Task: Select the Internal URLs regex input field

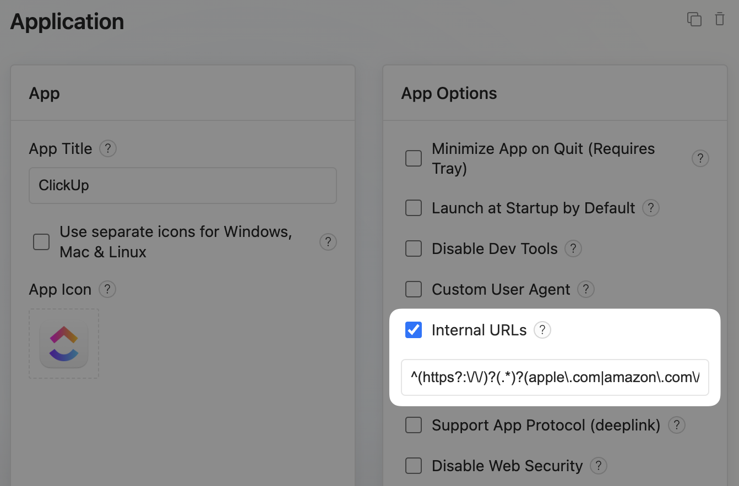Action: (x=555, y=378)
